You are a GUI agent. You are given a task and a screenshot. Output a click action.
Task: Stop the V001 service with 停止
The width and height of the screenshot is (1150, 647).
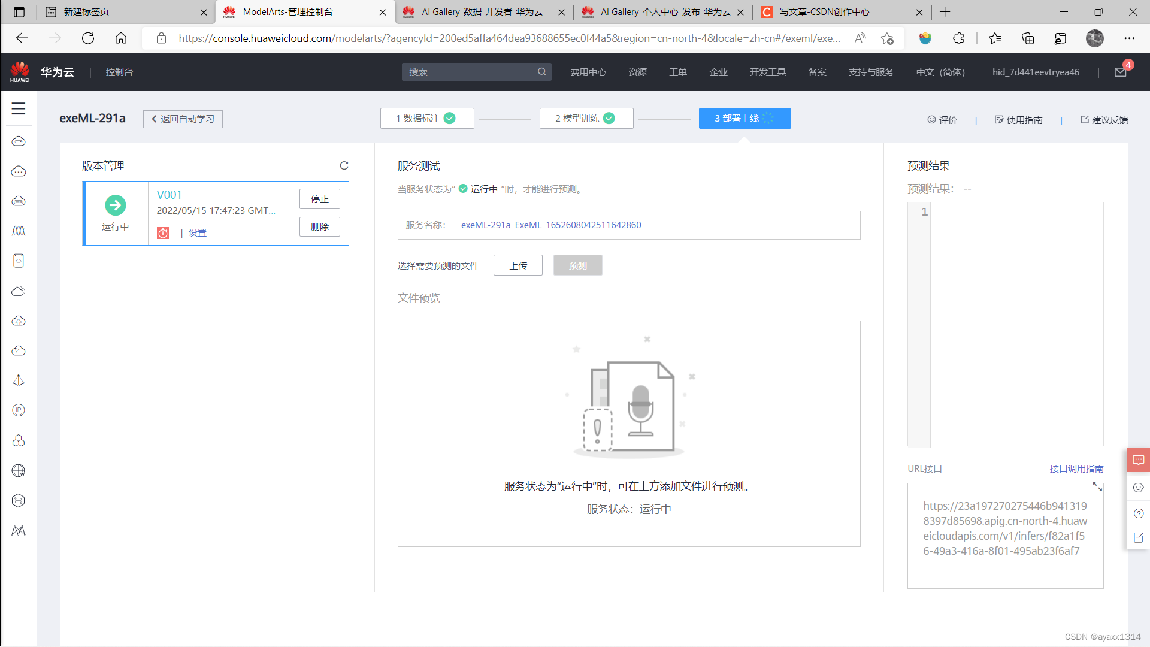pos(319,199)
